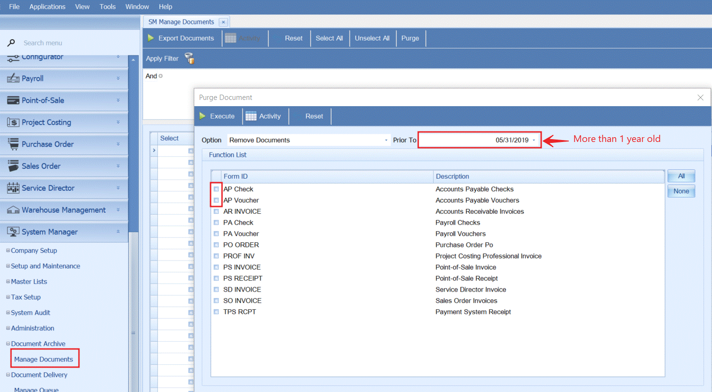This screenshot has height=392, width=712.
Task: Collapse the System Manager section
Action: pos(118,232)
